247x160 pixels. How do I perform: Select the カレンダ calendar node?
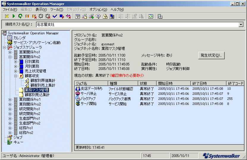(19, 38)
